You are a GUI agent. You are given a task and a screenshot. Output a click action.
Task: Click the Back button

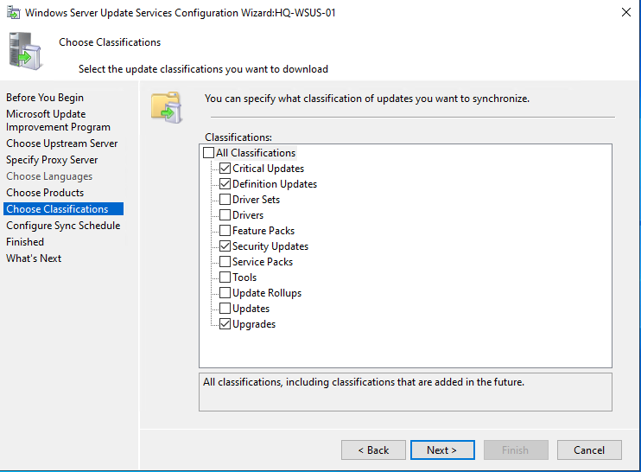(373, 450)
